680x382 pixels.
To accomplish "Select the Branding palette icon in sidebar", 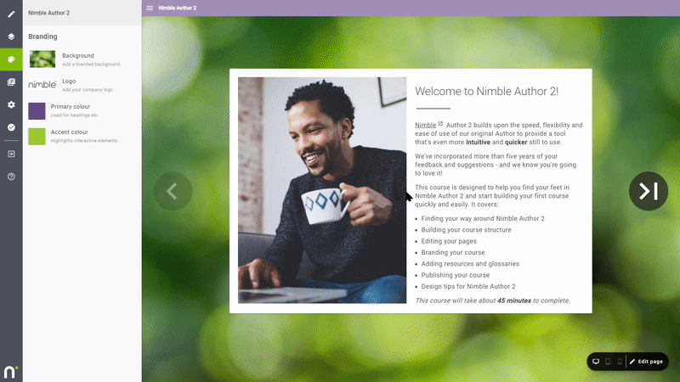I will pyautogui.click(x=11, y=59).
